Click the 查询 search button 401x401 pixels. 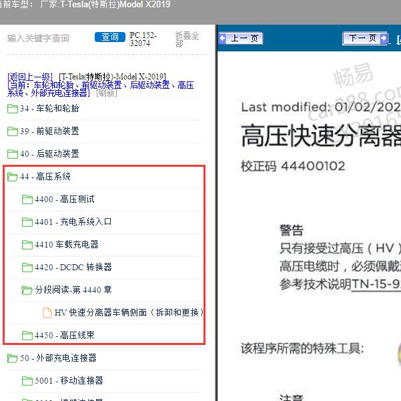pos(110,37)
